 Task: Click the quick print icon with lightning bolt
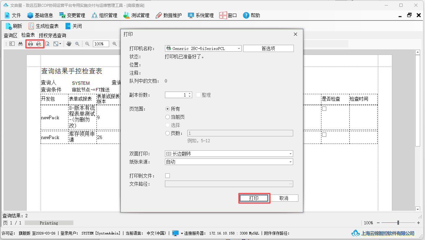click(x=39, y=44)
